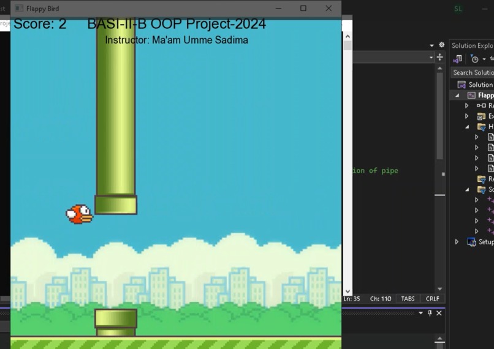Open the pending changes filter dropdown arrow
This screenshot has width=494, height=349.
pyautogui.click(x=484, y=59)
